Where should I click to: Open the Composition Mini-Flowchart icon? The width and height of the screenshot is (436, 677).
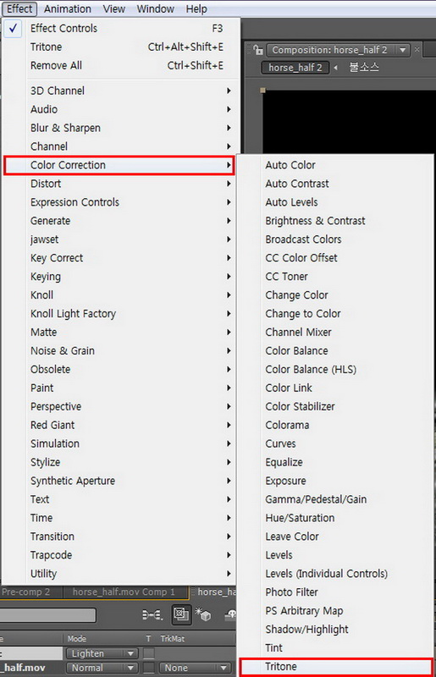tap(152, 614)
